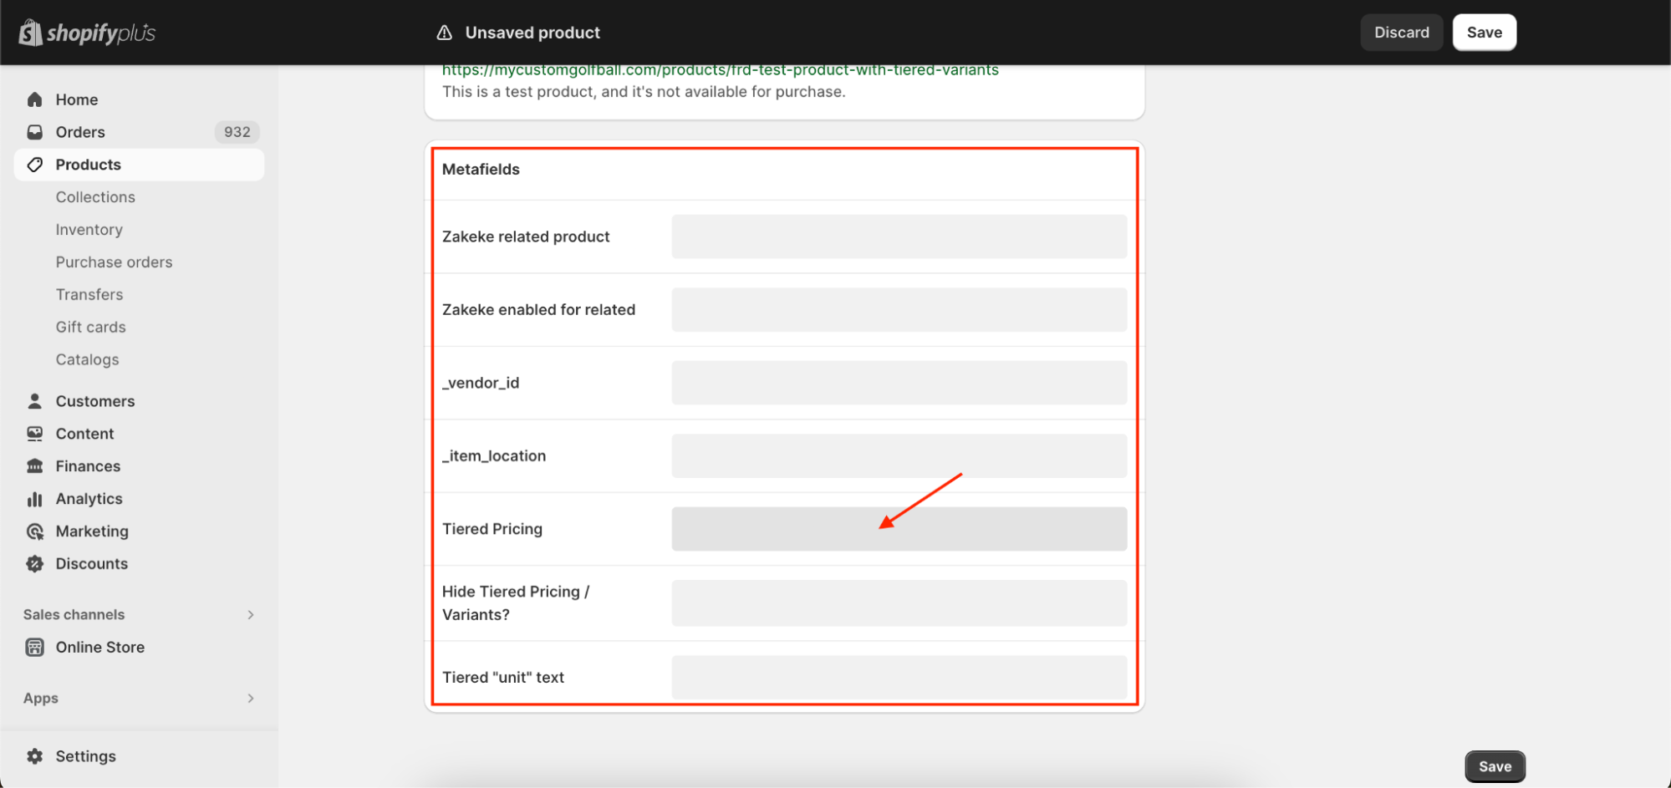Focus the Zakeke related product field
This screenshot has height=788, width=1671.
point(899,236)
